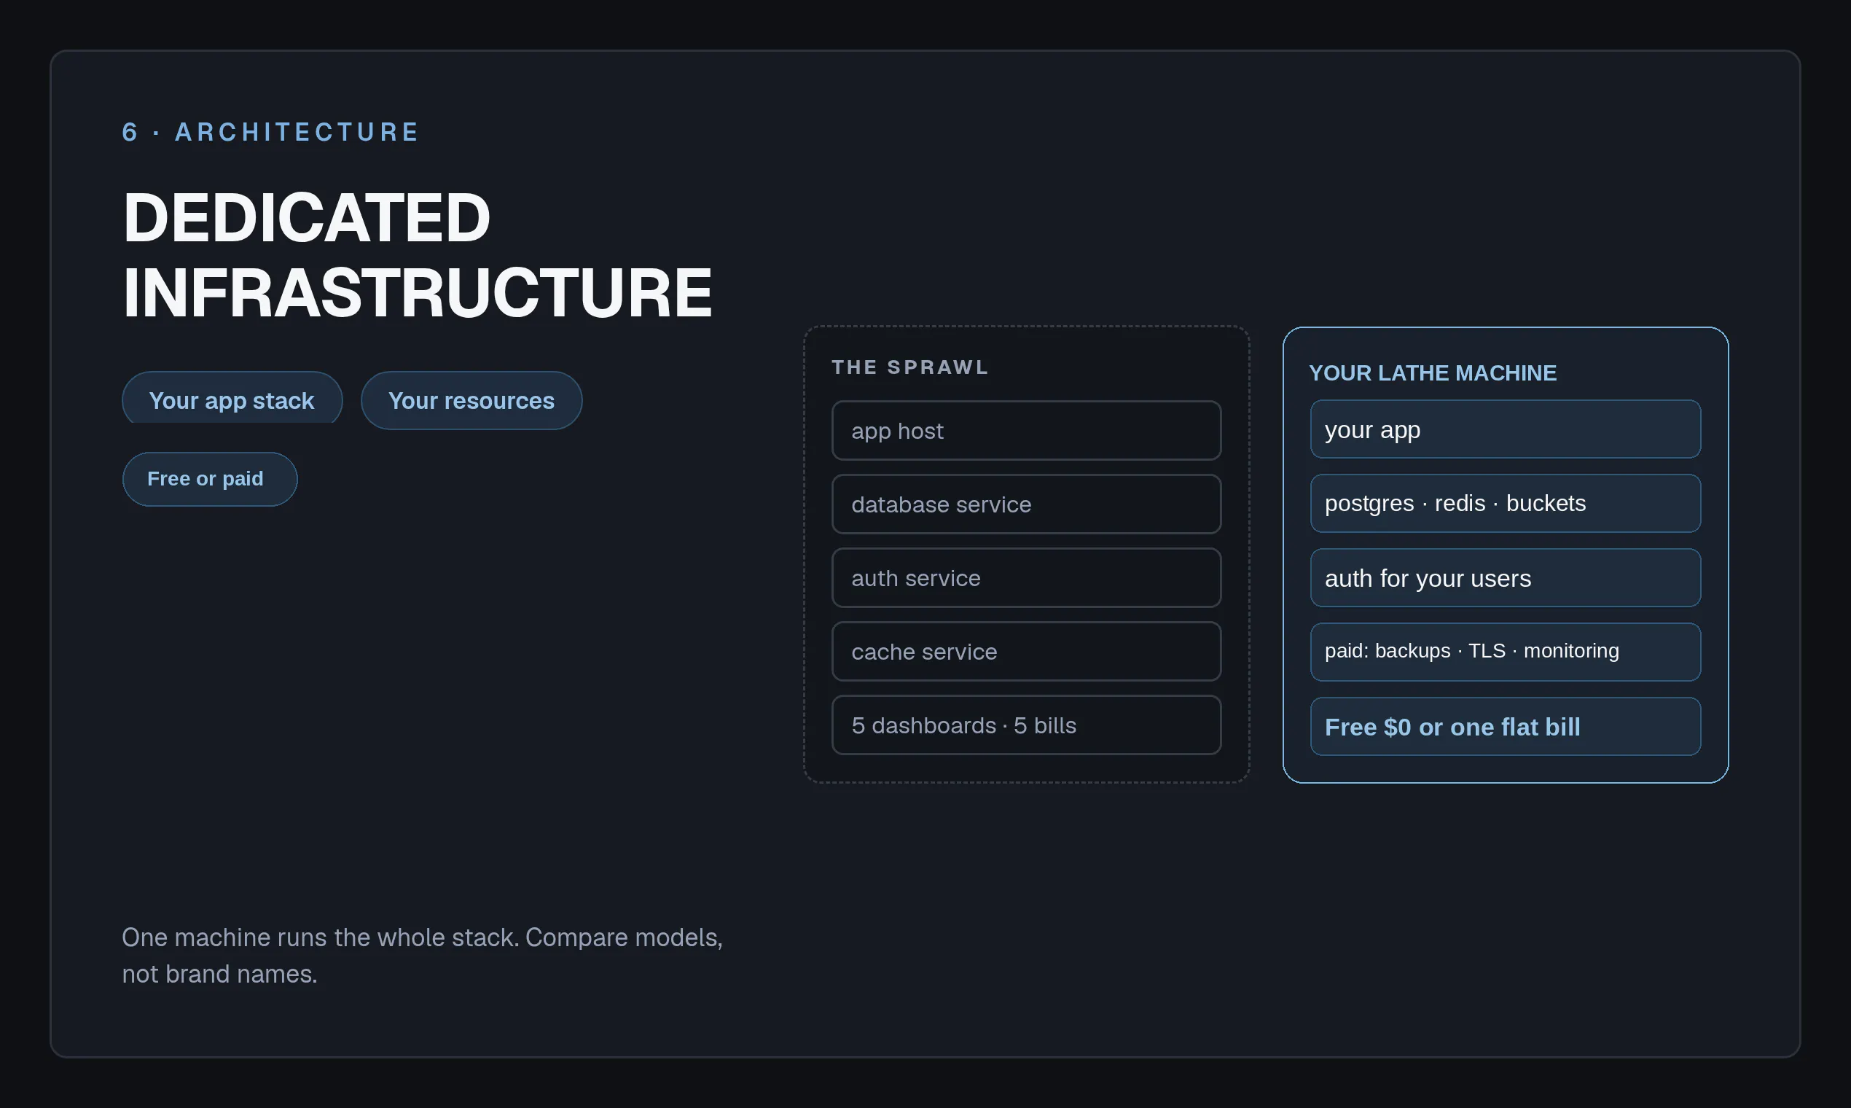Click the 'cache service' box
1851x1108 pixels.
1026,652
